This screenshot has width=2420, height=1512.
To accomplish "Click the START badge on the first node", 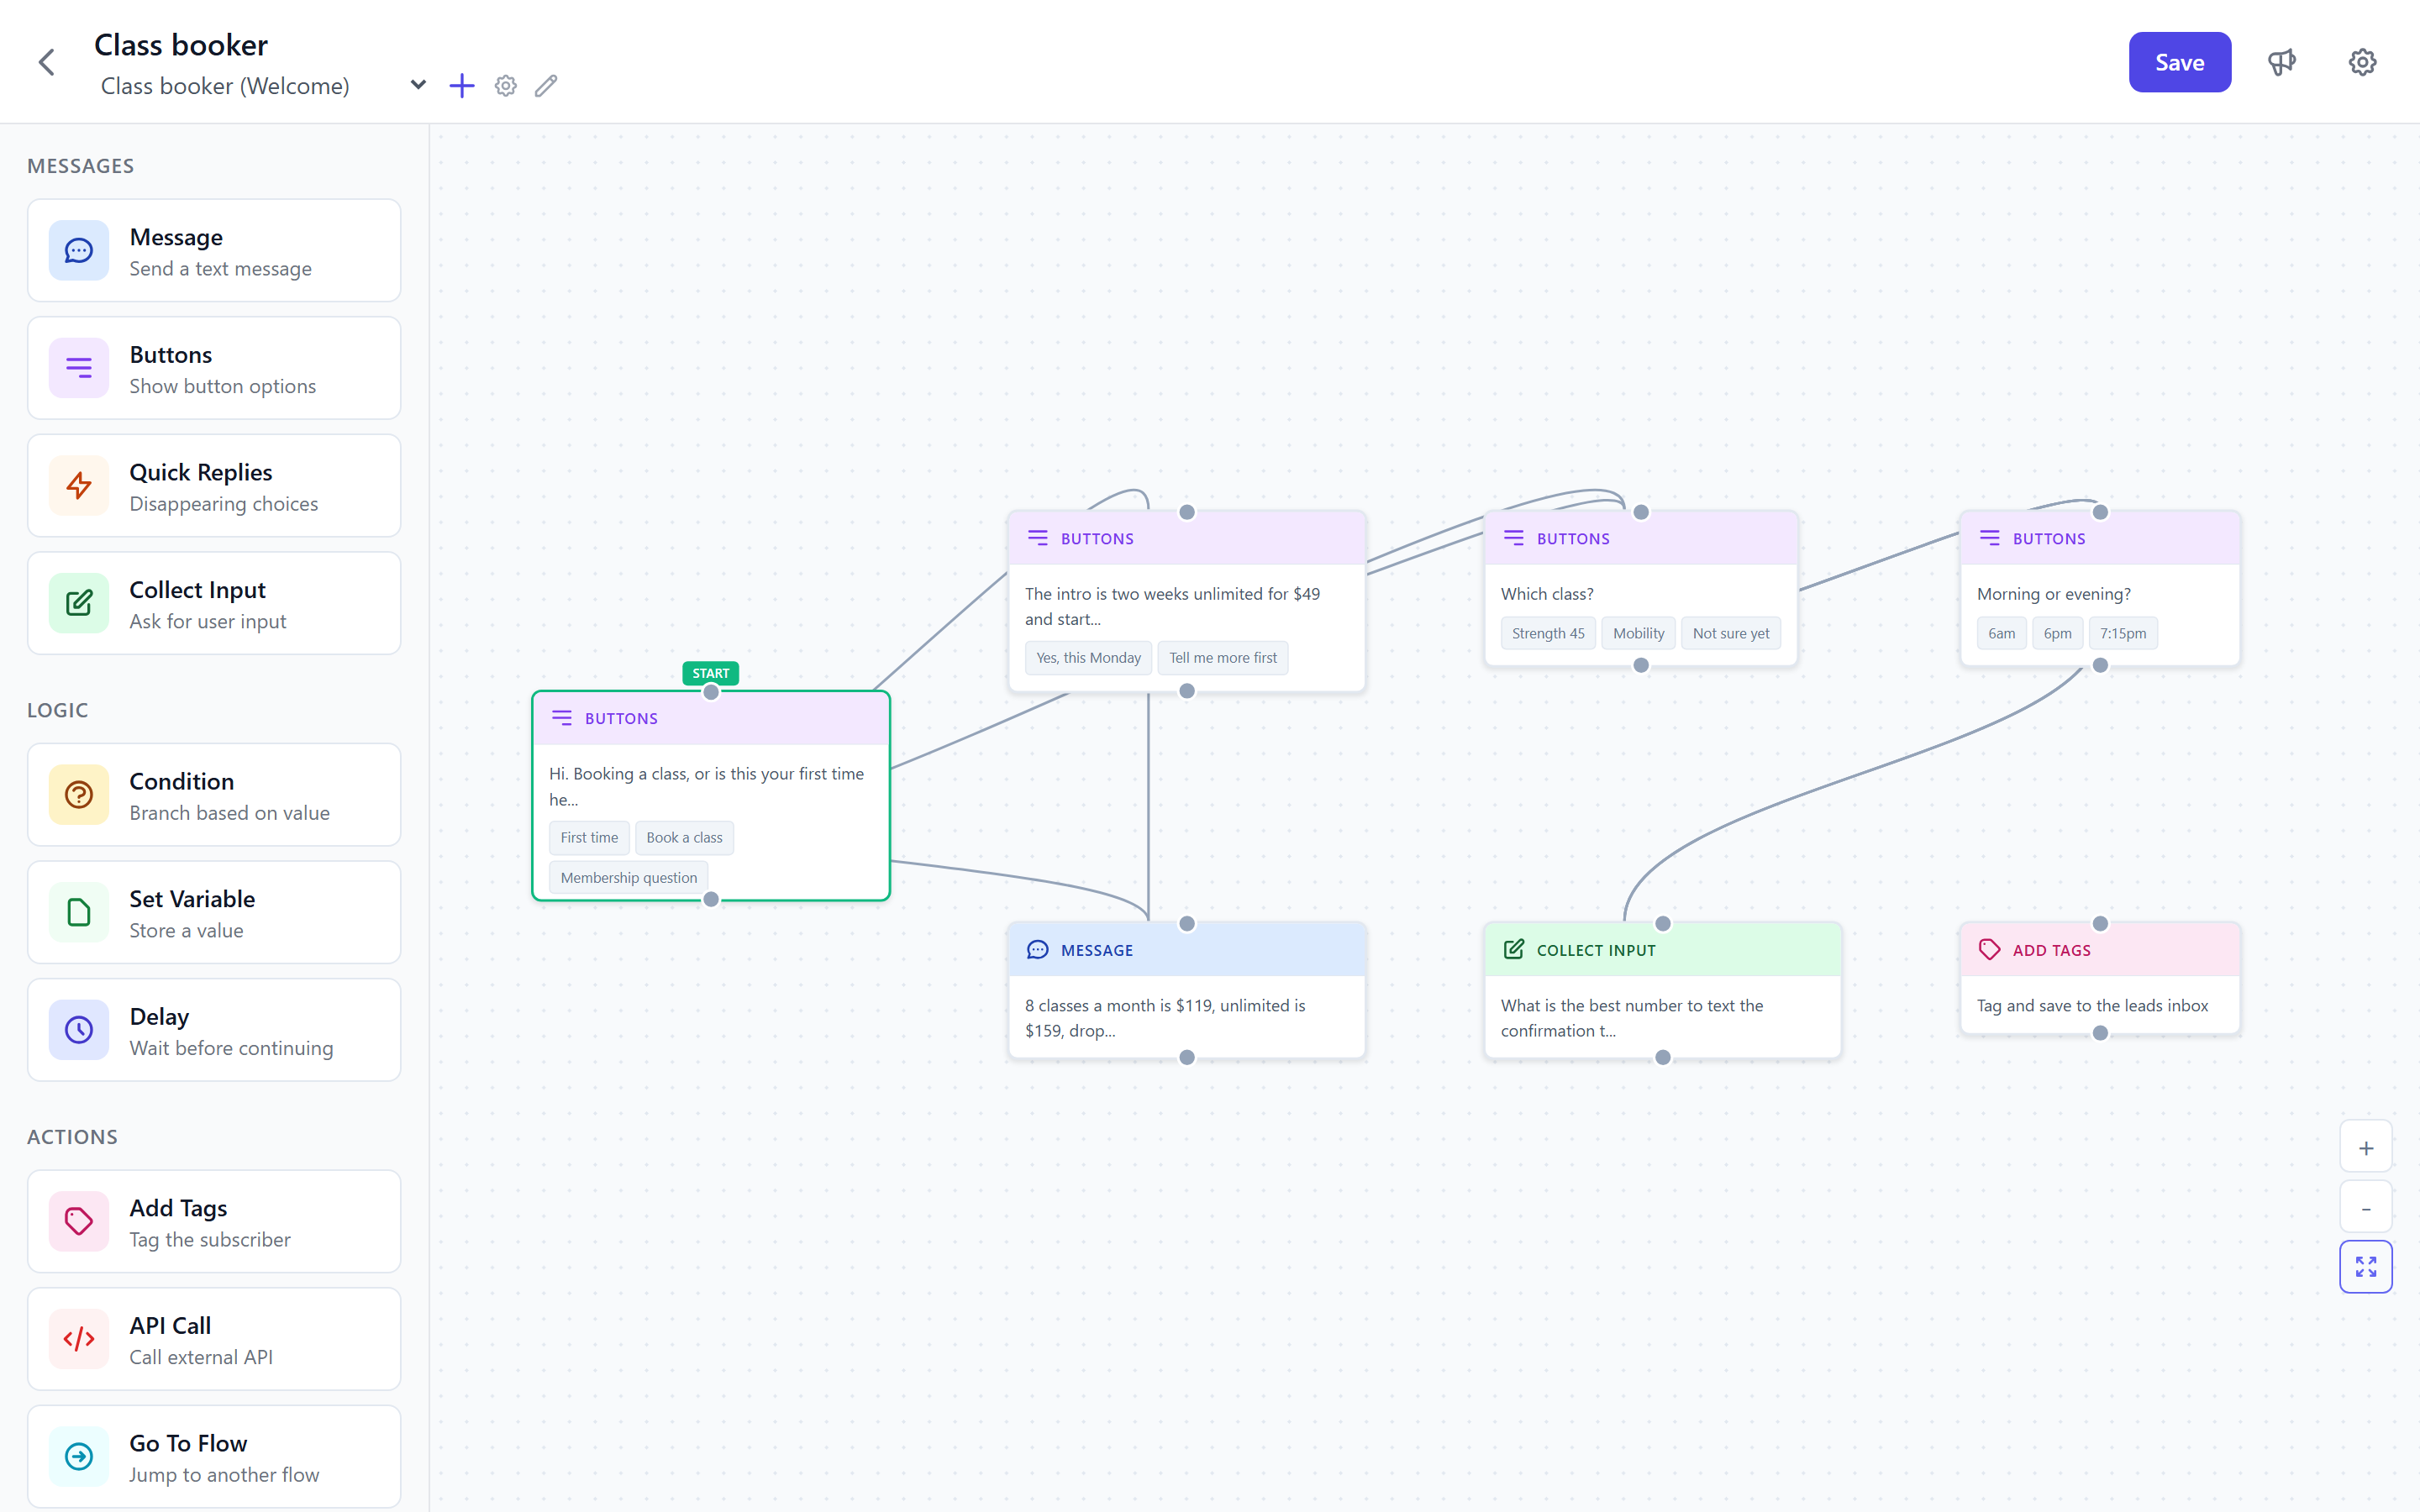I will point(711,673).
